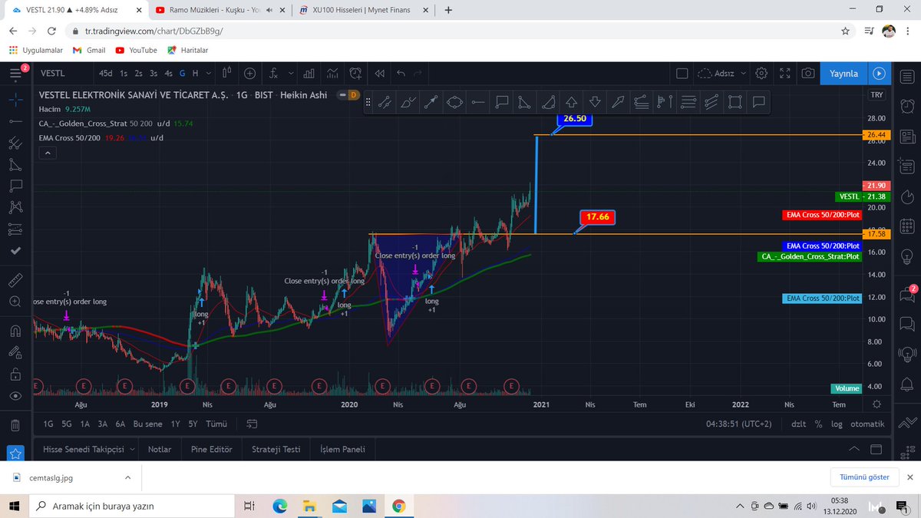921x518 pixels.
Task: Pick the arrow down shape in drawing toolbar
Action: (x=596, y=101)
